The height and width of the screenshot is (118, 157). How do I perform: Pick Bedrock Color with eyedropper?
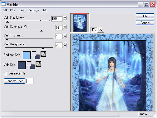(x=43, y=54)
